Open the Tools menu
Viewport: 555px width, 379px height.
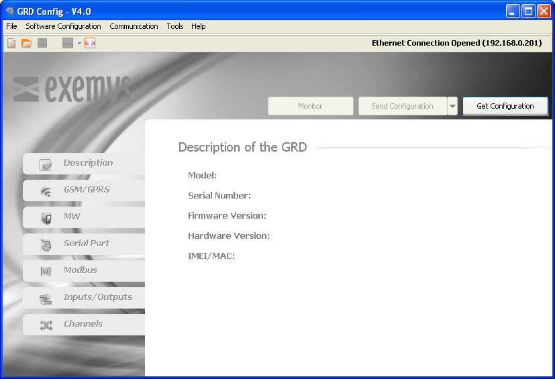tap(175, 26)
